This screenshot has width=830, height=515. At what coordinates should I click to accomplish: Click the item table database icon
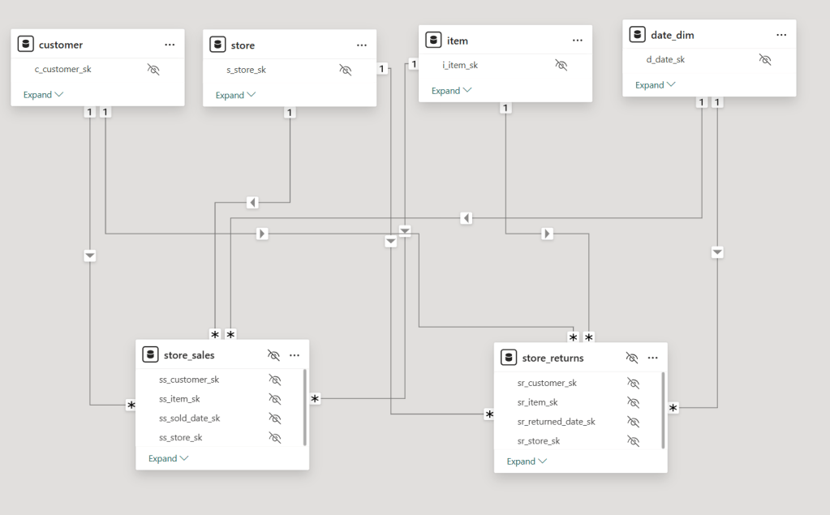click(x=433, y=41)
